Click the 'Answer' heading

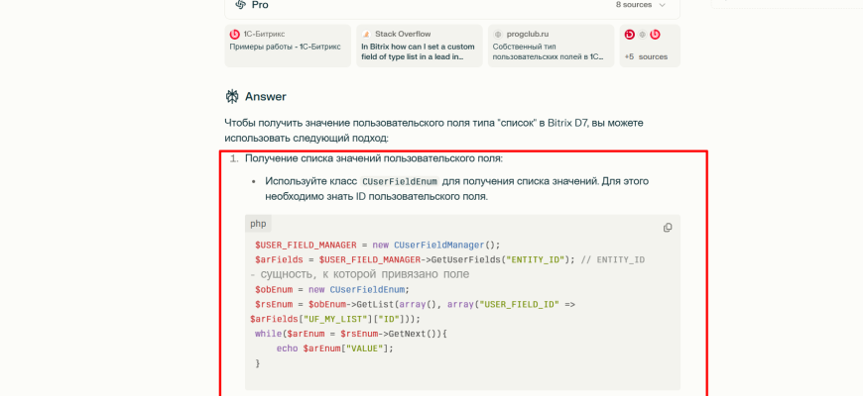point(266,97)
